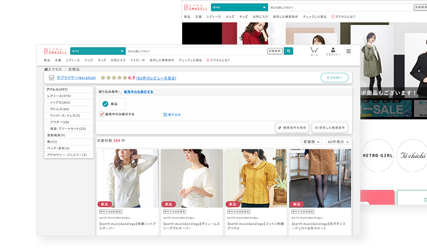Click RETRO GIRL brand circle in back window
Viewport: 427px width, 248px height.
pyautogui.click(x=377, y=156)
